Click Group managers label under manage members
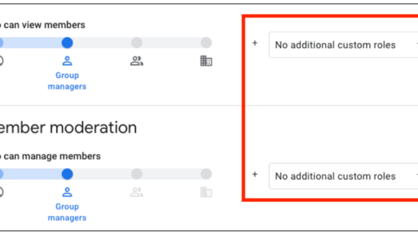Image resolution: width=418 pixels, height=235 pixels. (x=67, y=212)
